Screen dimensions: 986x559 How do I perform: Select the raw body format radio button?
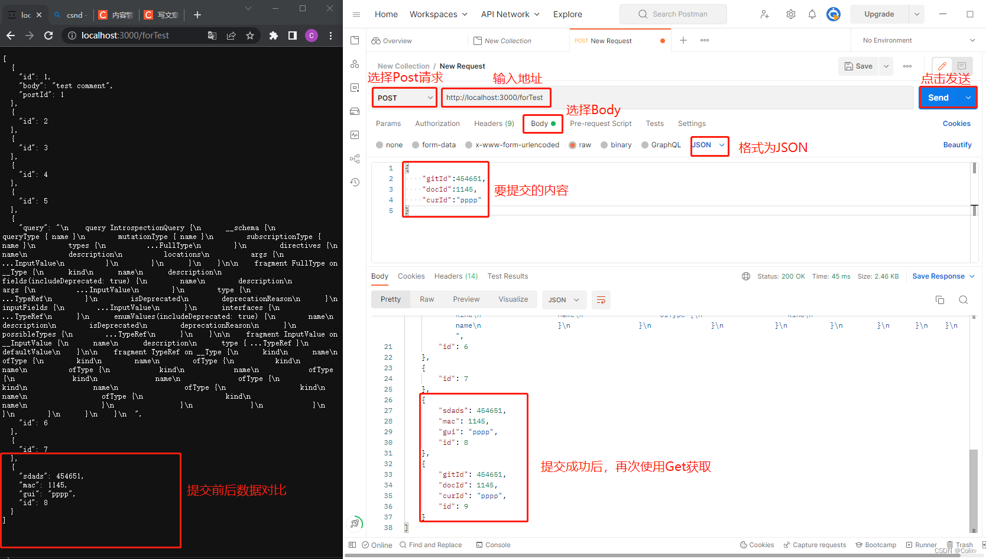coord(572,145)
